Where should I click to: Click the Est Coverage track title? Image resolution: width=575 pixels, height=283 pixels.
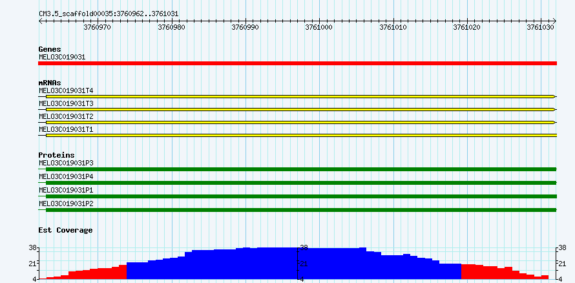point(65,230)
